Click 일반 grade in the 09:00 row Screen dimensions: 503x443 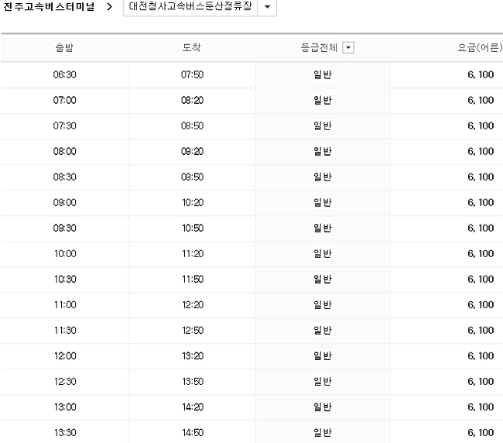point(323,203)
